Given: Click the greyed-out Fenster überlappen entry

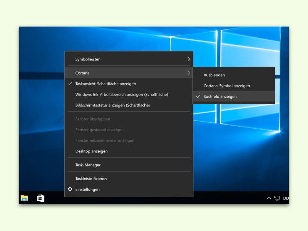Looking at the screenshot, I should coord(129,119).
